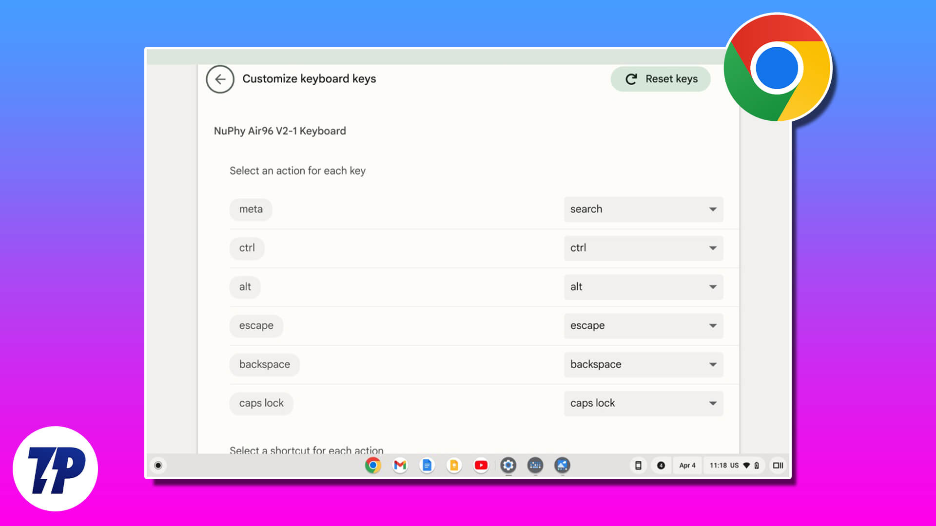Click the NuPhy Air96 V2-1 Keyboard heading
The width and height of the screenshot is (936, 526).
click(x=280, y=131)
